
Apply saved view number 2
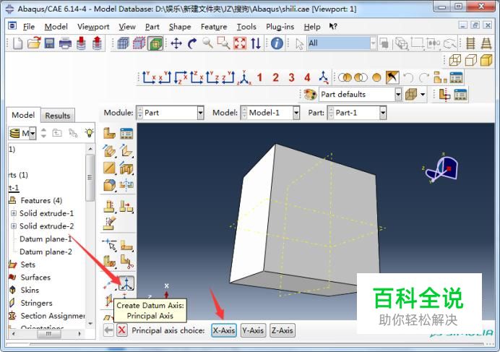pyautogui.click(x=275, y=77)
